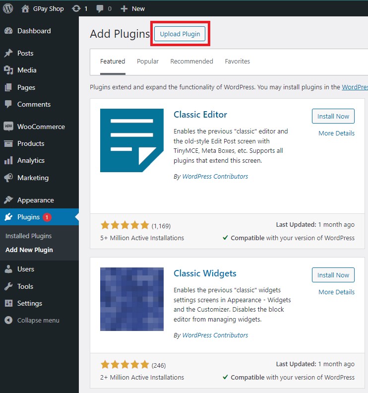Switch to the Popular tab
This screenshot has width=368, height=393.
click(x=148, y=62)
